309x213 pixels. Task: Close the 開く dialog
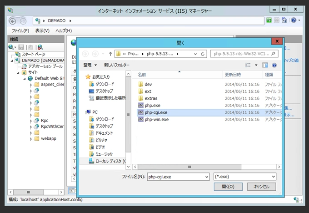[x=277, y=41]
